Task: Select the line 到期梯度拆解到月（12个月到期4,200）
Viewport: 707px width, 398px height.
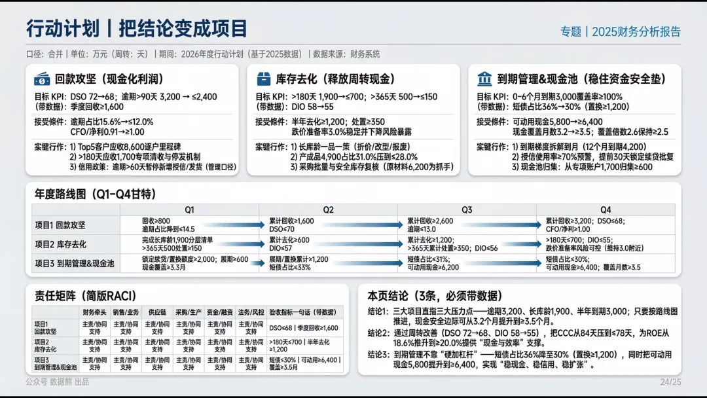Action: pyautogui.click(x=579, y=147)
